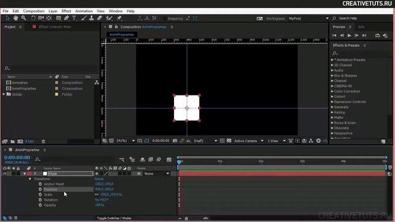Select the Brush tool
Image resolution: width=395 pixels, height=222 pixels.
84,18
